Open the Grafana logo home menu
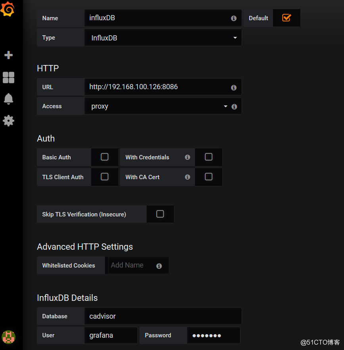 coord(8,9)
